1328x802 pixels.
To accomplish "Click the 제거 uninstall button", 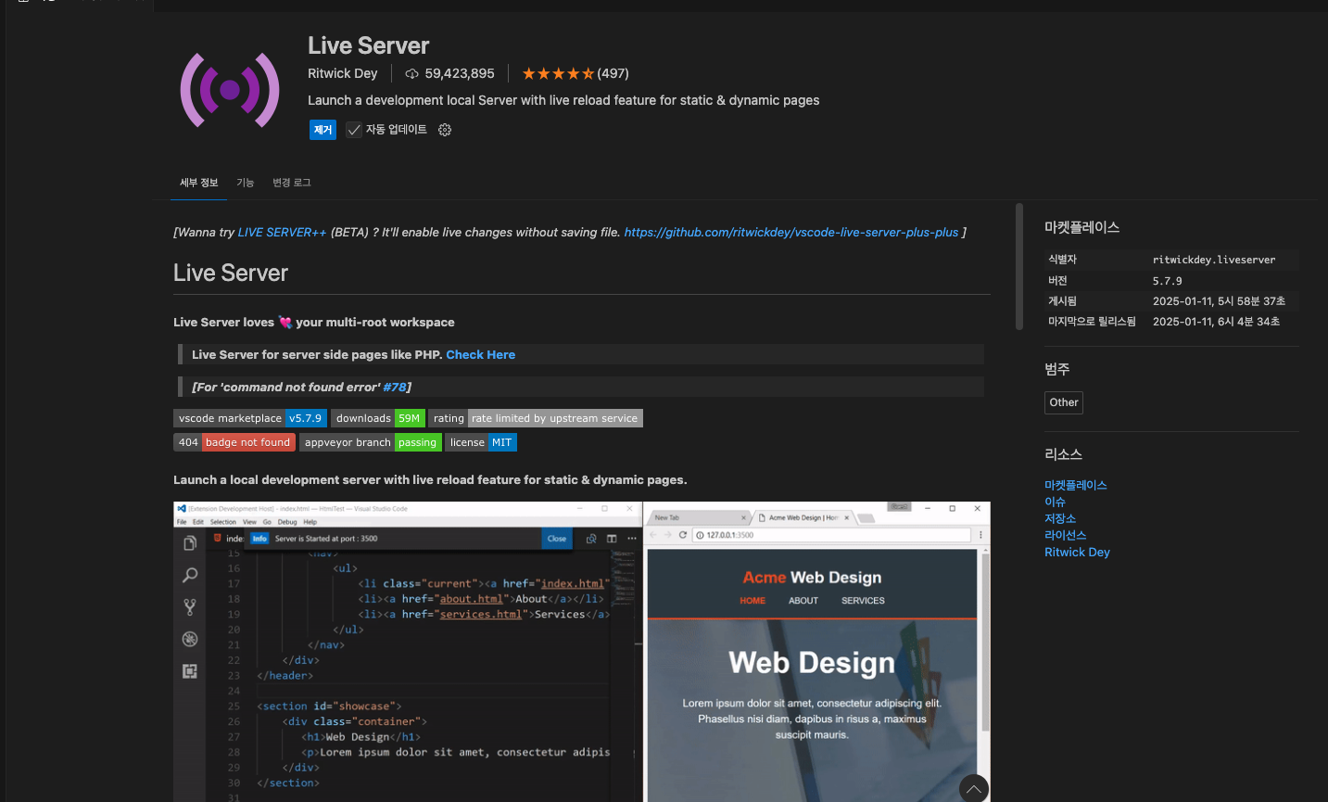I will pos(323,130).
